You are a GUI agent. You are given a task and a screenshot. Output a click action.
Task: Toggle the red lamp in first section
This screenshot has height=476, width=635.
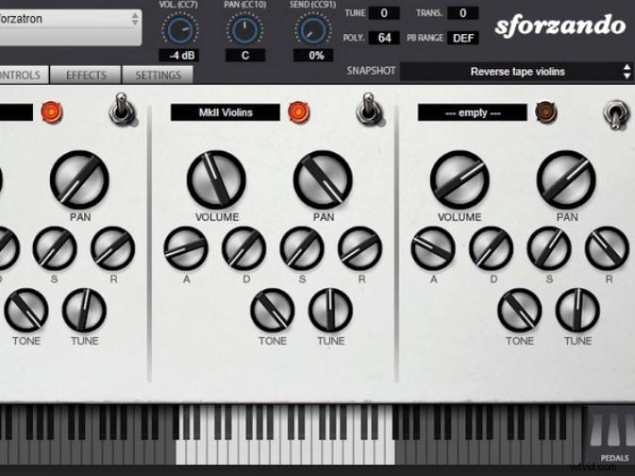tap(52, 112)
